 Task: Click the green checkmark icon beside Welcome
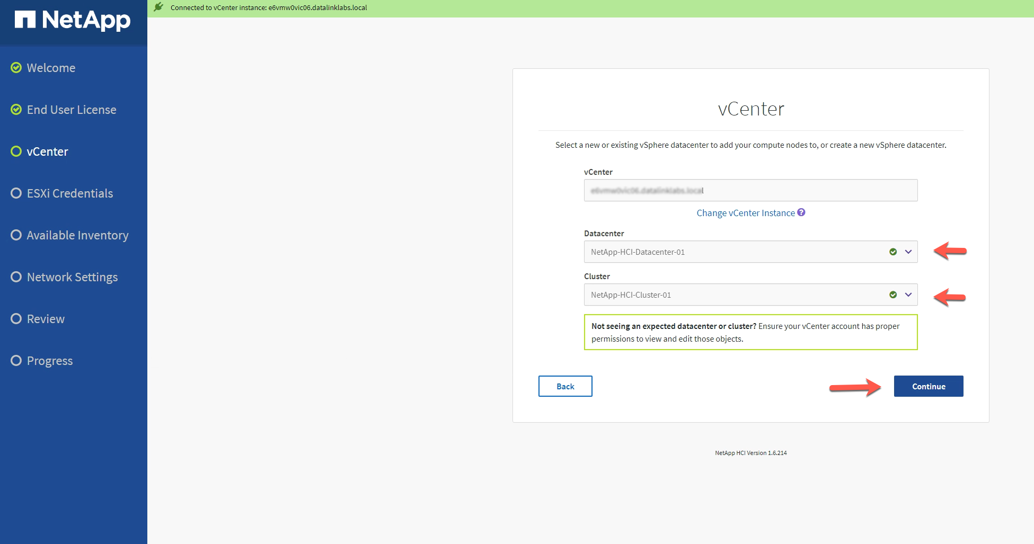coord(16,68)
